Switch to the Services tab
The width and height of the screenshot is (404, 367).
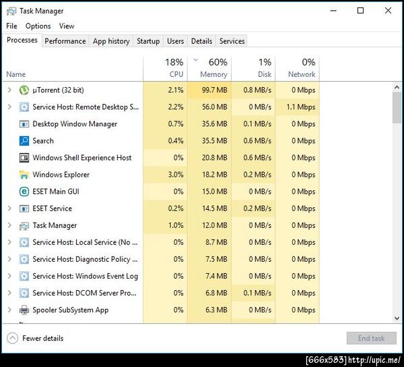pyautogui.click(x=232, y=41)
